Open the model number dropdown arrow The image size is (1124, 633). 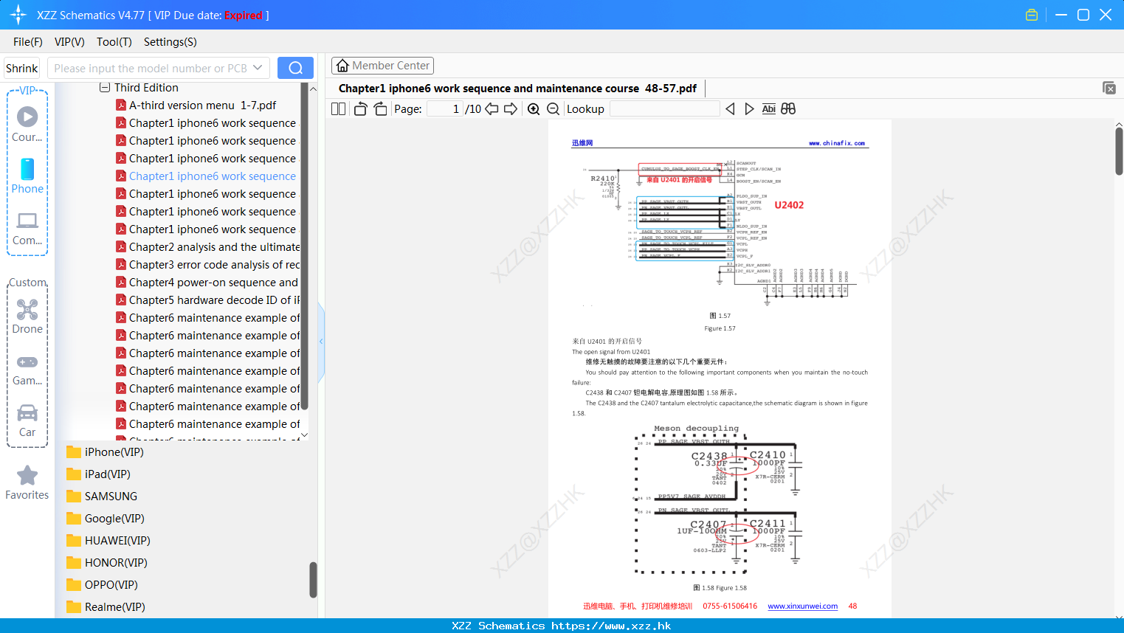[258, 68]
